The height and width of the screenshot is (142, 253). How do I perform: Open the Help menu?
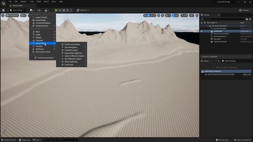(60, 2)
